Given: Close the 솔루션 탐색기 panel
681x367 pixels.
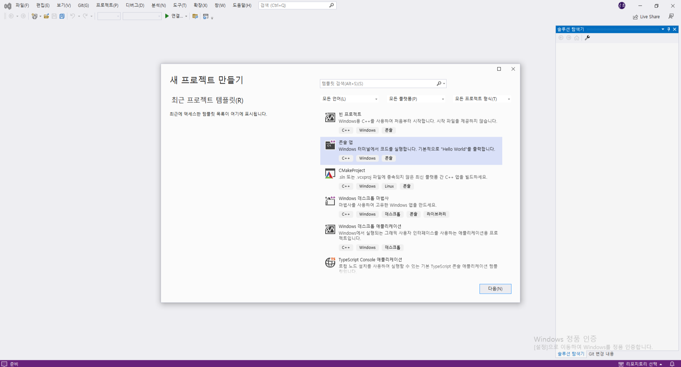Looking at the screenshot, I should pos(675,29).
